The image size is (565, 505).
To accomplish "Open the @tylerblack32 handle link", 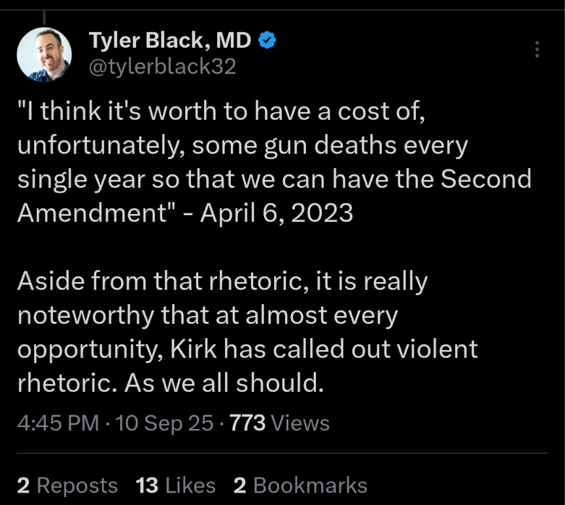I will pyautogui.click(x=162, y=66).
